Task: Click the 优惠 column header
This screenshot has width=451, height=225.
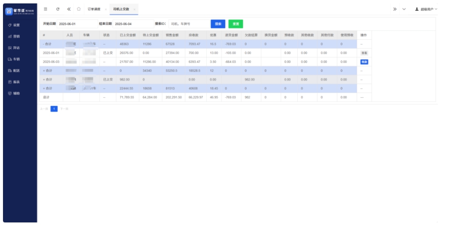Action: (x=213, y=35)
